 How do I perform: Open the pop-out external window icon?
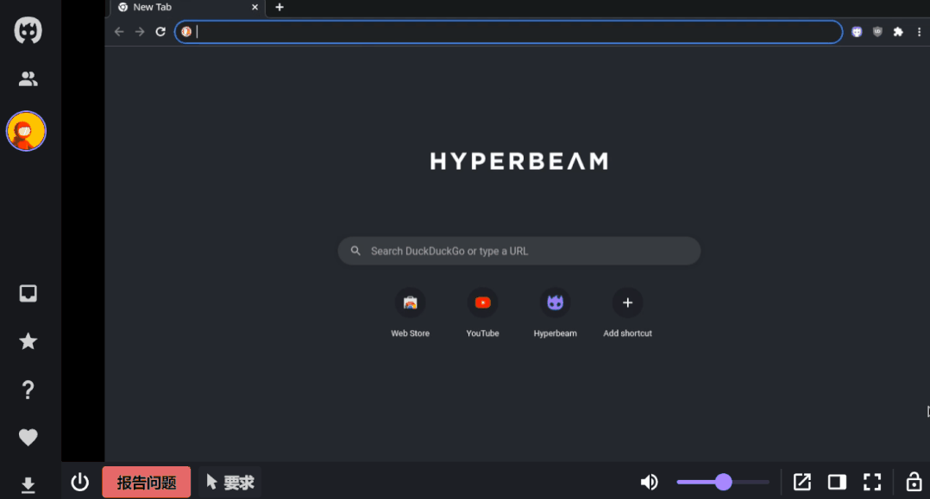pos(802,482)
